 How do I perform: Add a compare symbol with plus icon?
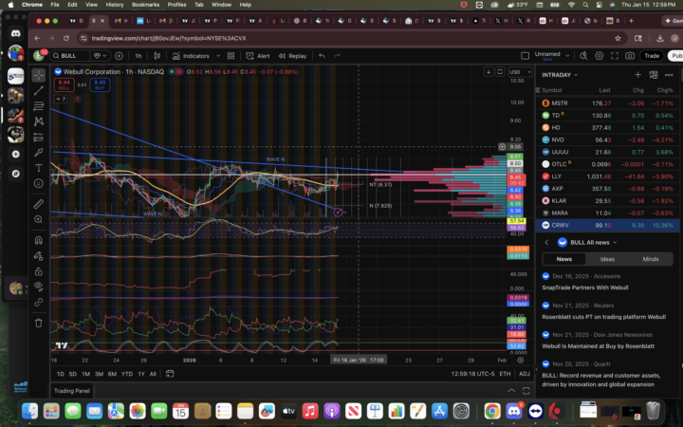pyautogui.click(x=119, y=56)
